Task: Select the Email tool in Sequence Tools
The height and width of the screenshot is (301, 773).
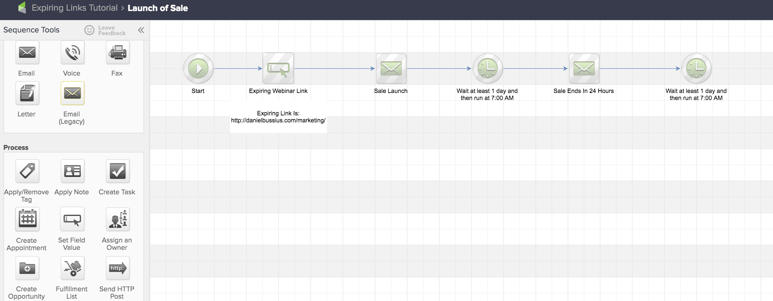Action: pyautogui.click(x=27, y=53)
